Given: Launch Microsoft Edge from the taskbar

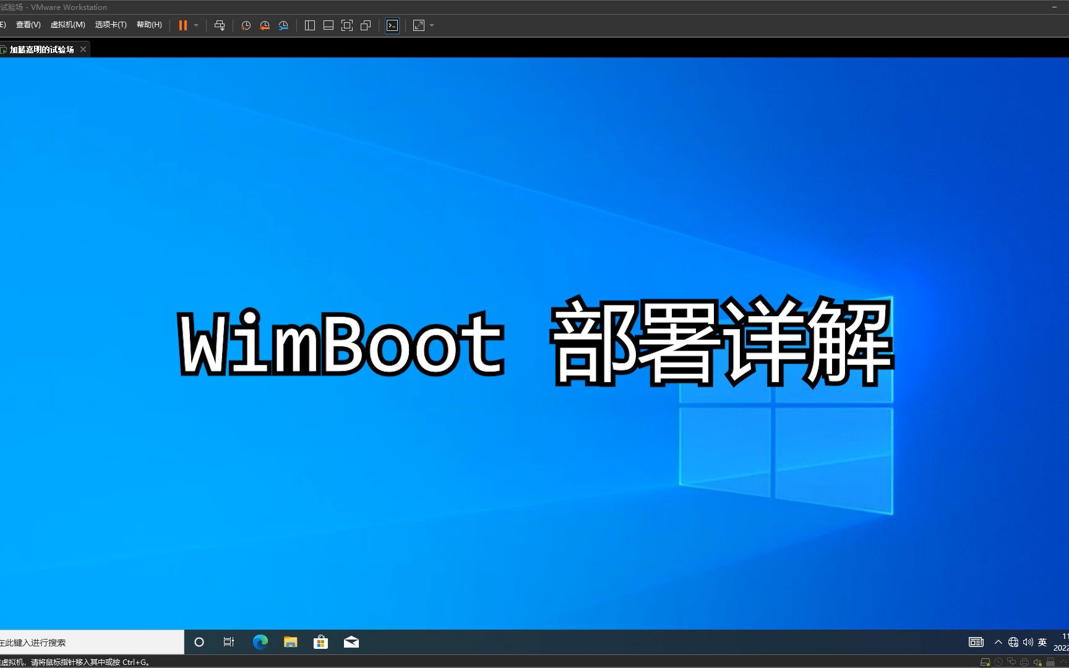Looking at the screenshot, I should click(260, 642).
